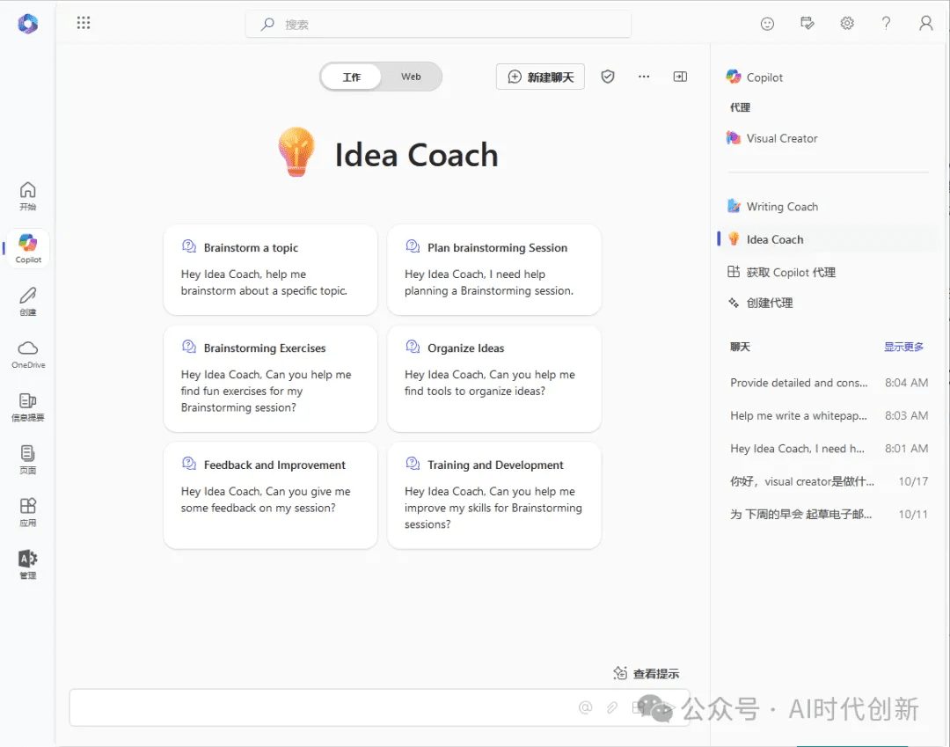Select the Brainstorm a topic prompt card
The height and width of the screenshot is (747, 950).
point(270,269)
